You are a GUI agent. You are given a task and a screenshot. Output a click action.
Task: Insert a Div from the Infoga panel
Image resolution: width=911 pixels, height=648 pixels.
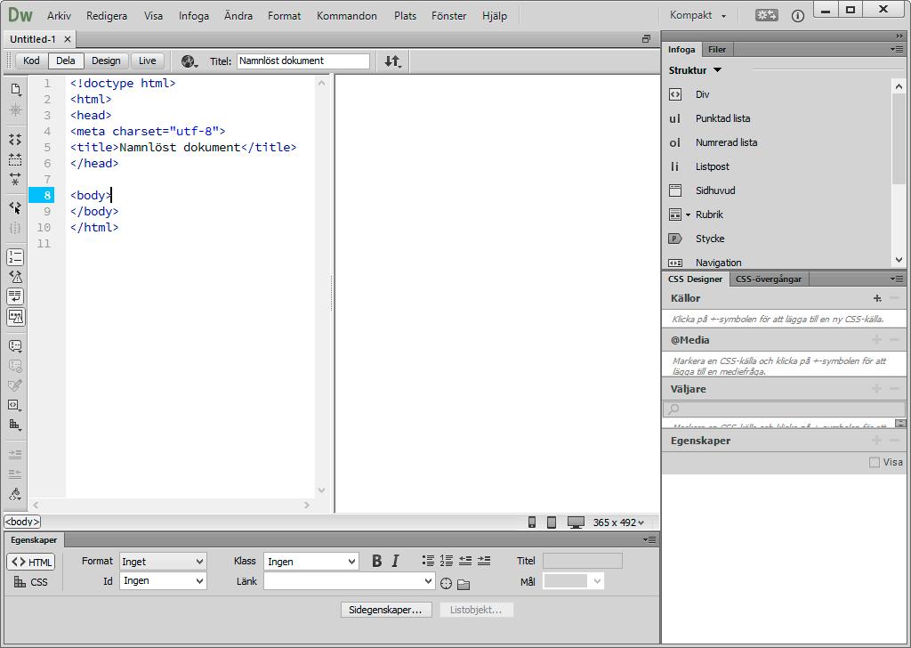pos(703,94)
